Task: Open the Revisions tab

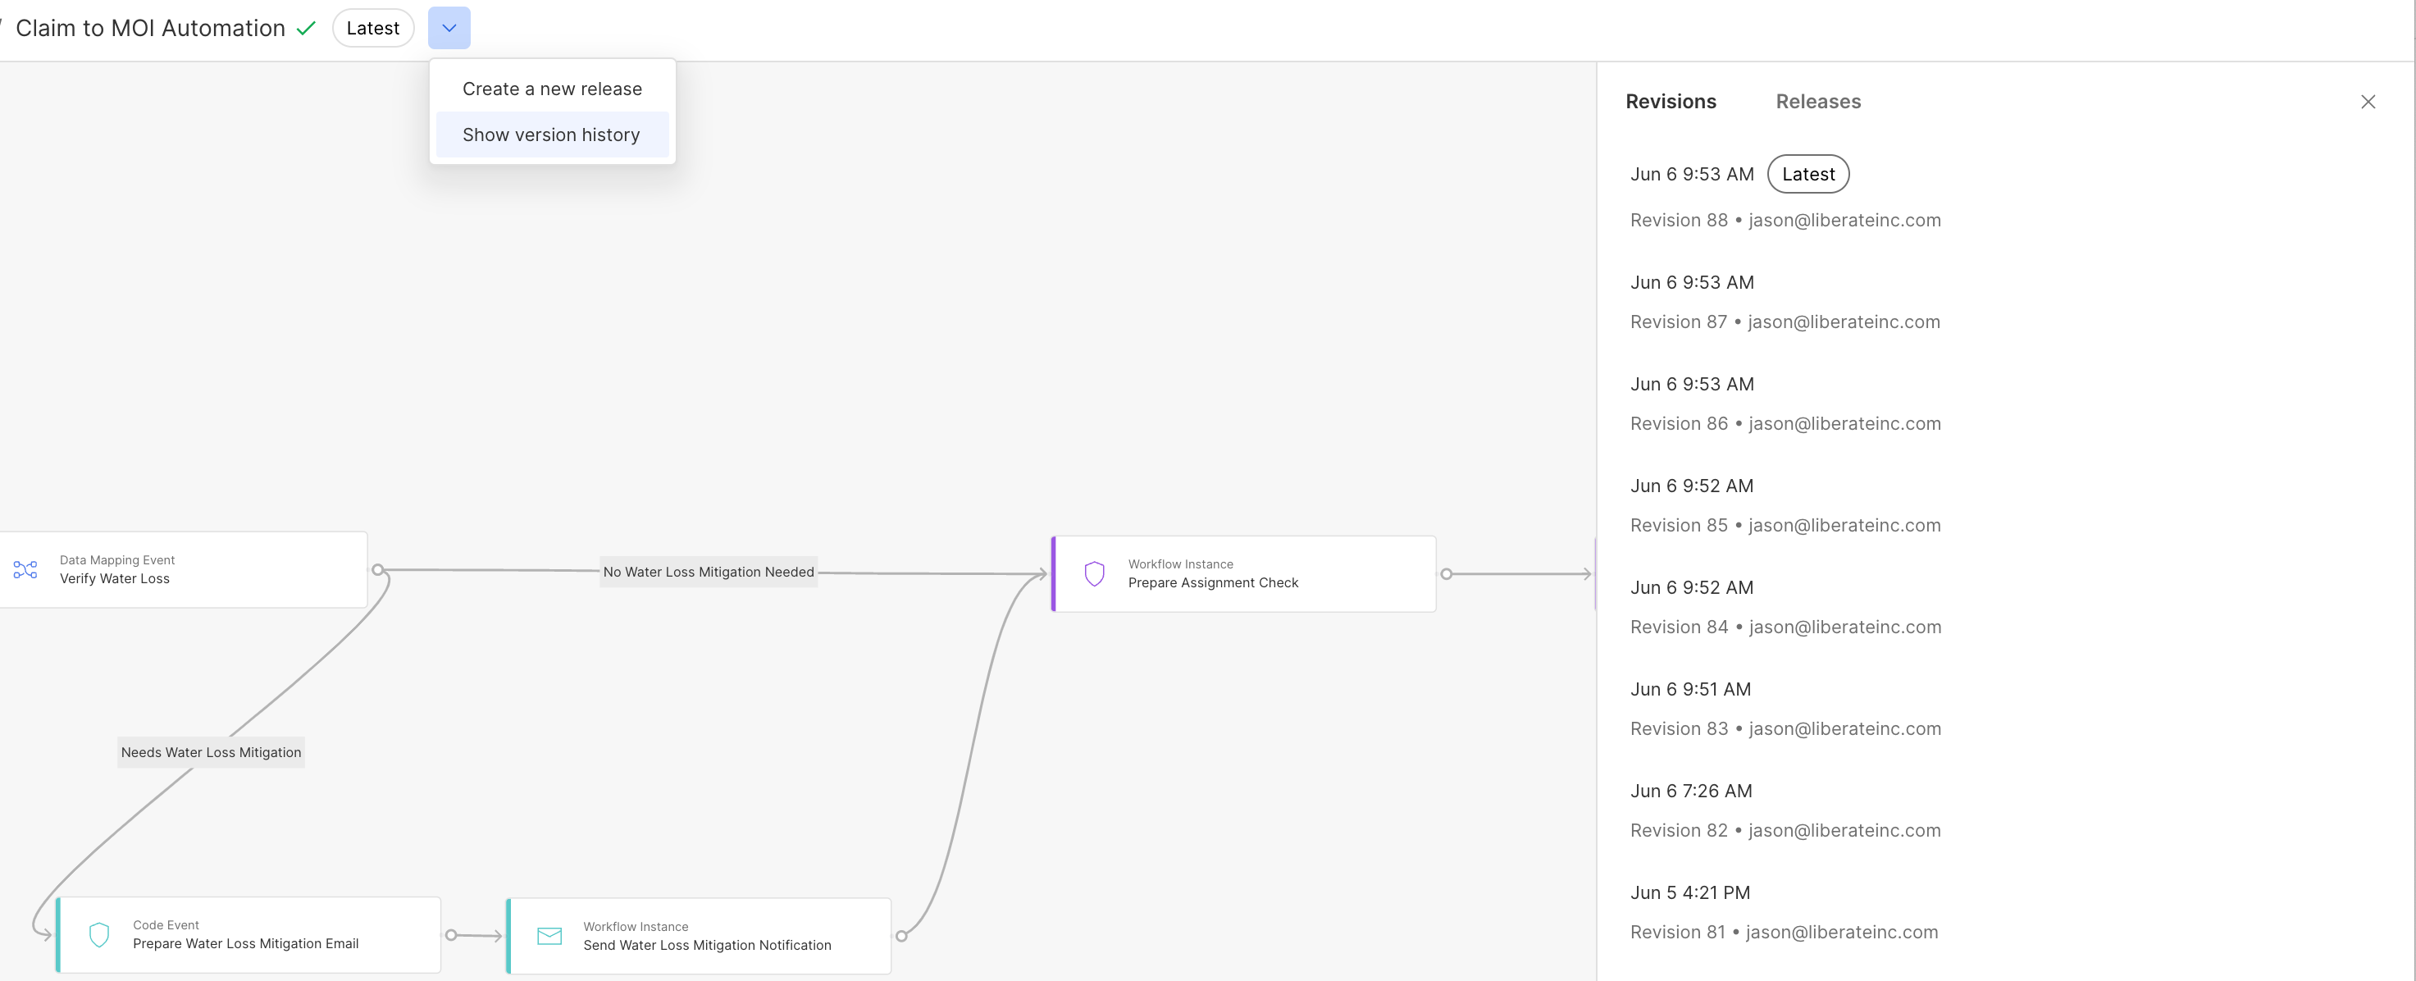Action: pos(1671,101)
